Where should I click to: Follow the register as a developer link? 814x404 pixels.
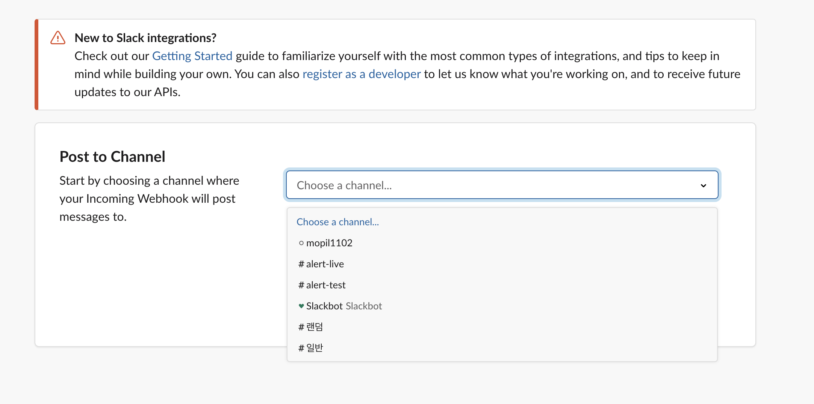pos(362,74)
